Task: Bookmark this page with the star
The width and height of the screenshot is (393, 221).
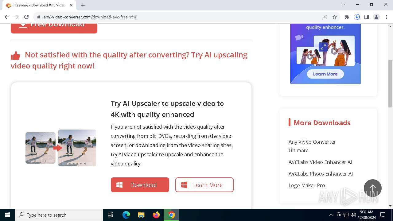Action: tap(335, 17)
